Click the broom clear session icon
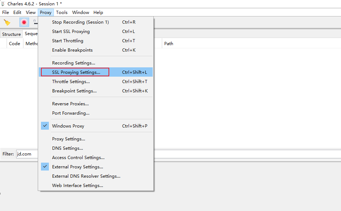This screenshot has width=341, height=211. coord(7,22)
